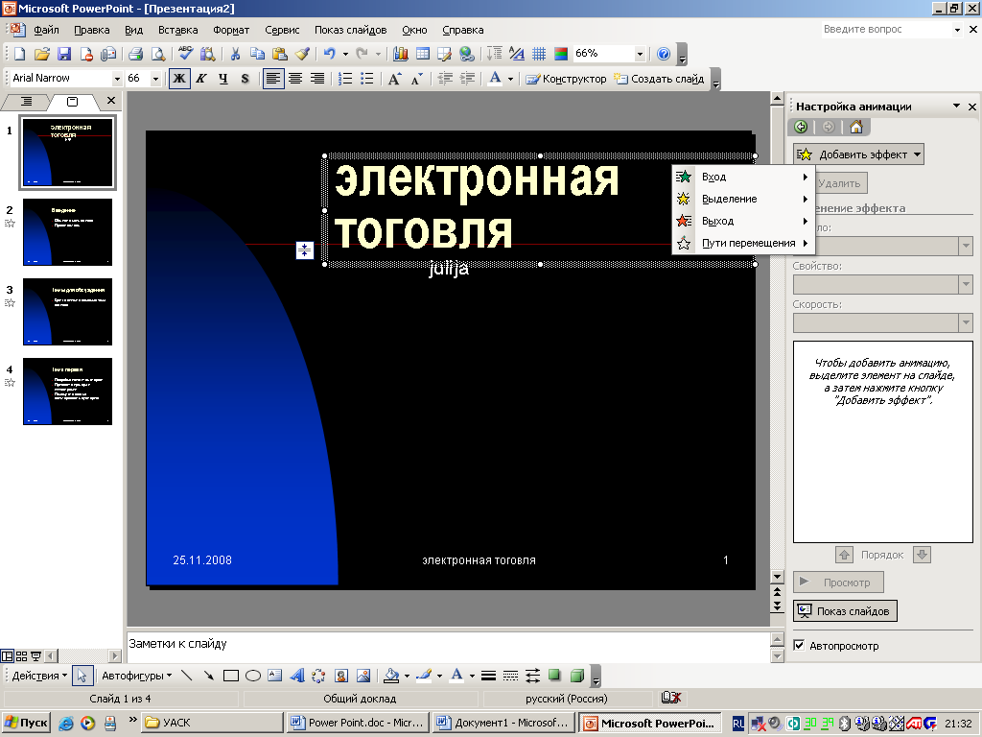
Task: Center the text alignment
Action: point(295,79)
